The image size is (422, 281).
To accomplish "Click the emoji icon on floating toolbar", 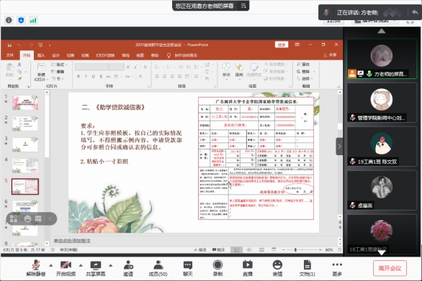I will (x=27, y=218).
